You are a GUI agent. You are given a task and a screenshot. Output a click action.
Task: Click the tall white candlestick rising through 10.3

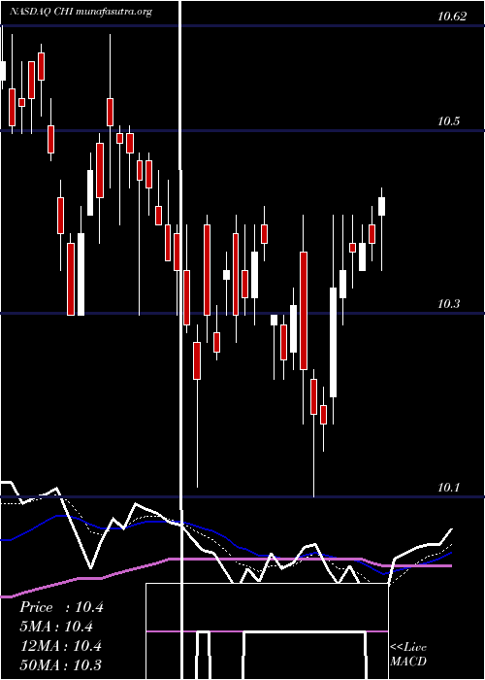point(333,342)
